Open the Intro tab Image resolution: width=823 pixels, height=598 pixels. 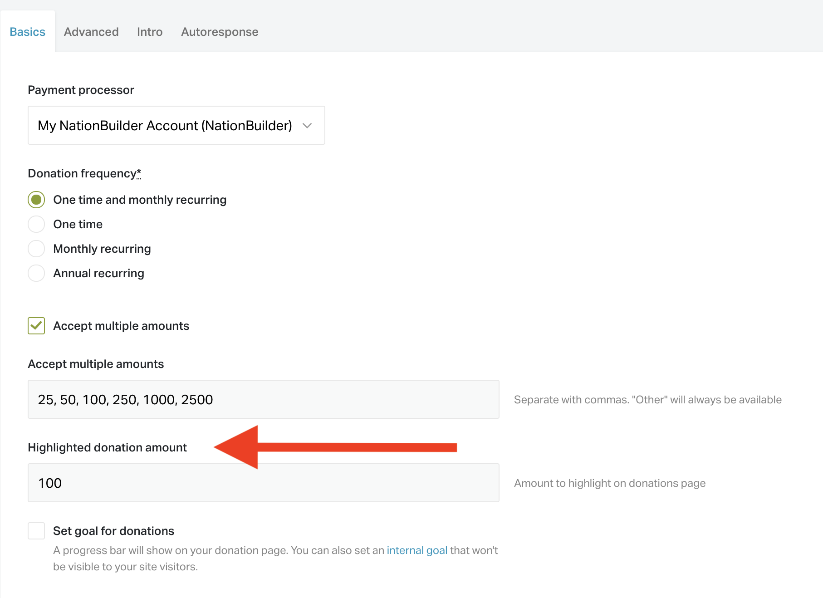[150, 32]
